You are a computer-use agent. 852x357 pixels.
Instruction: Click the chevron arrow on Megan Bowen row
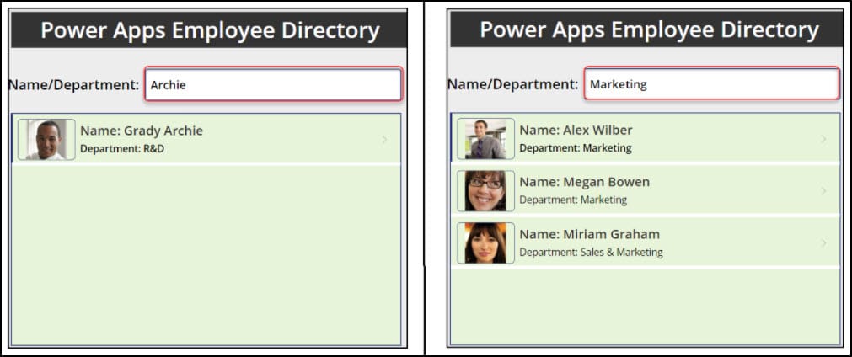pyautogui.click(x=823, y=191)
